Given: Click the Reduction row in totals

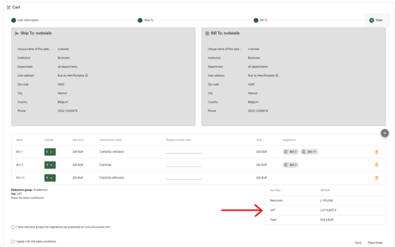Looking at the screenshot, I should [x=325, y=201].
